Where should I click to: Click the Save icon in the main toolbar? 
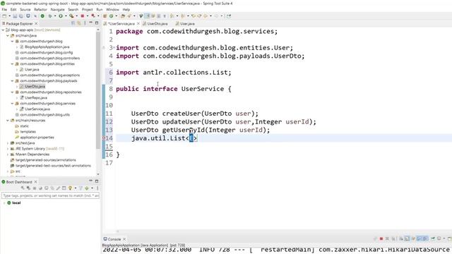pyautogui.click(x=15, y=16)
